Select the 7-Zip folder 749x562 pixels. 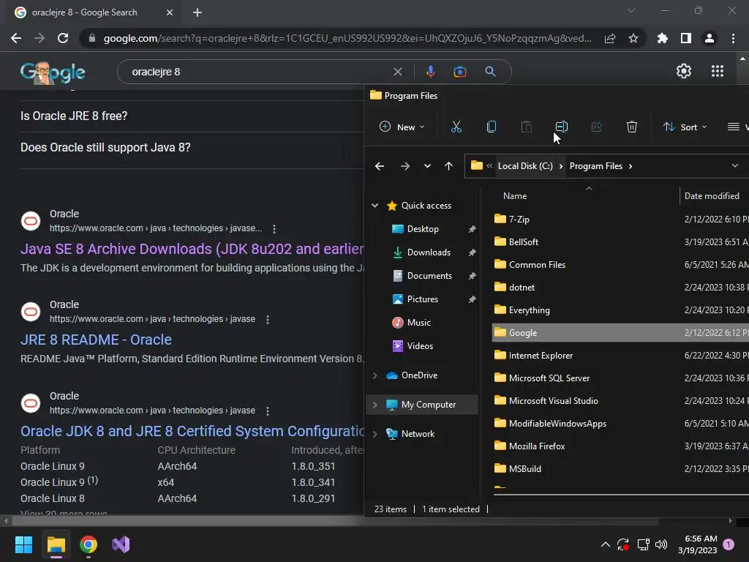(x=519, y=220)
